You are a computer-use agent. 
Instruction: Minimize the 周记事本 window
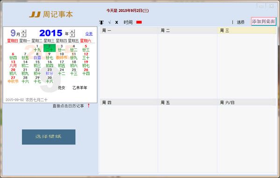tap(261, 6)
